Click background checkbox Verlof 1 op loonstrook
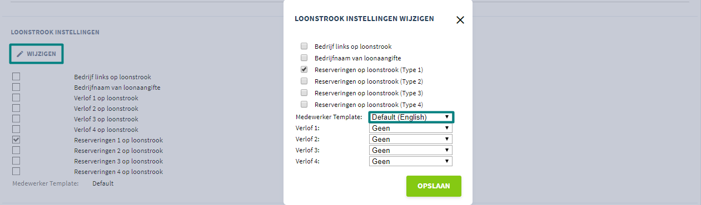 tap(16, 98)
